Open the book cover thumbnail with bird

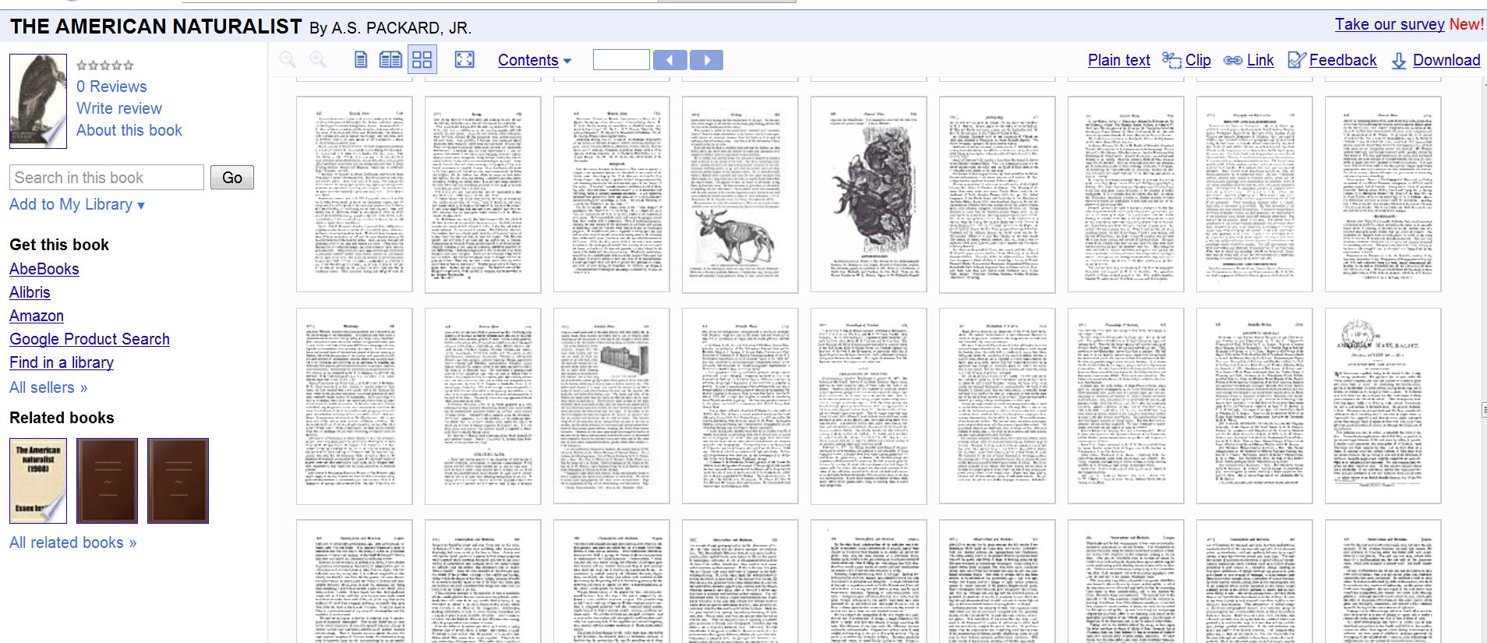(38, 101)
